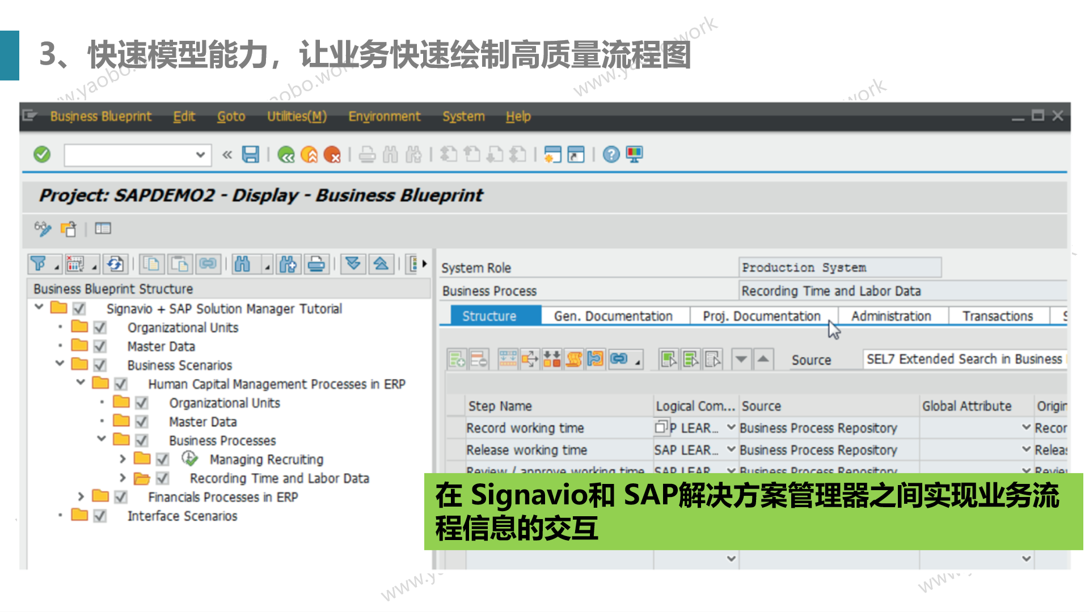Expand the Recording Time and Labor Data node
This screenshot has width=1089, height=612.
click(123, 478)
